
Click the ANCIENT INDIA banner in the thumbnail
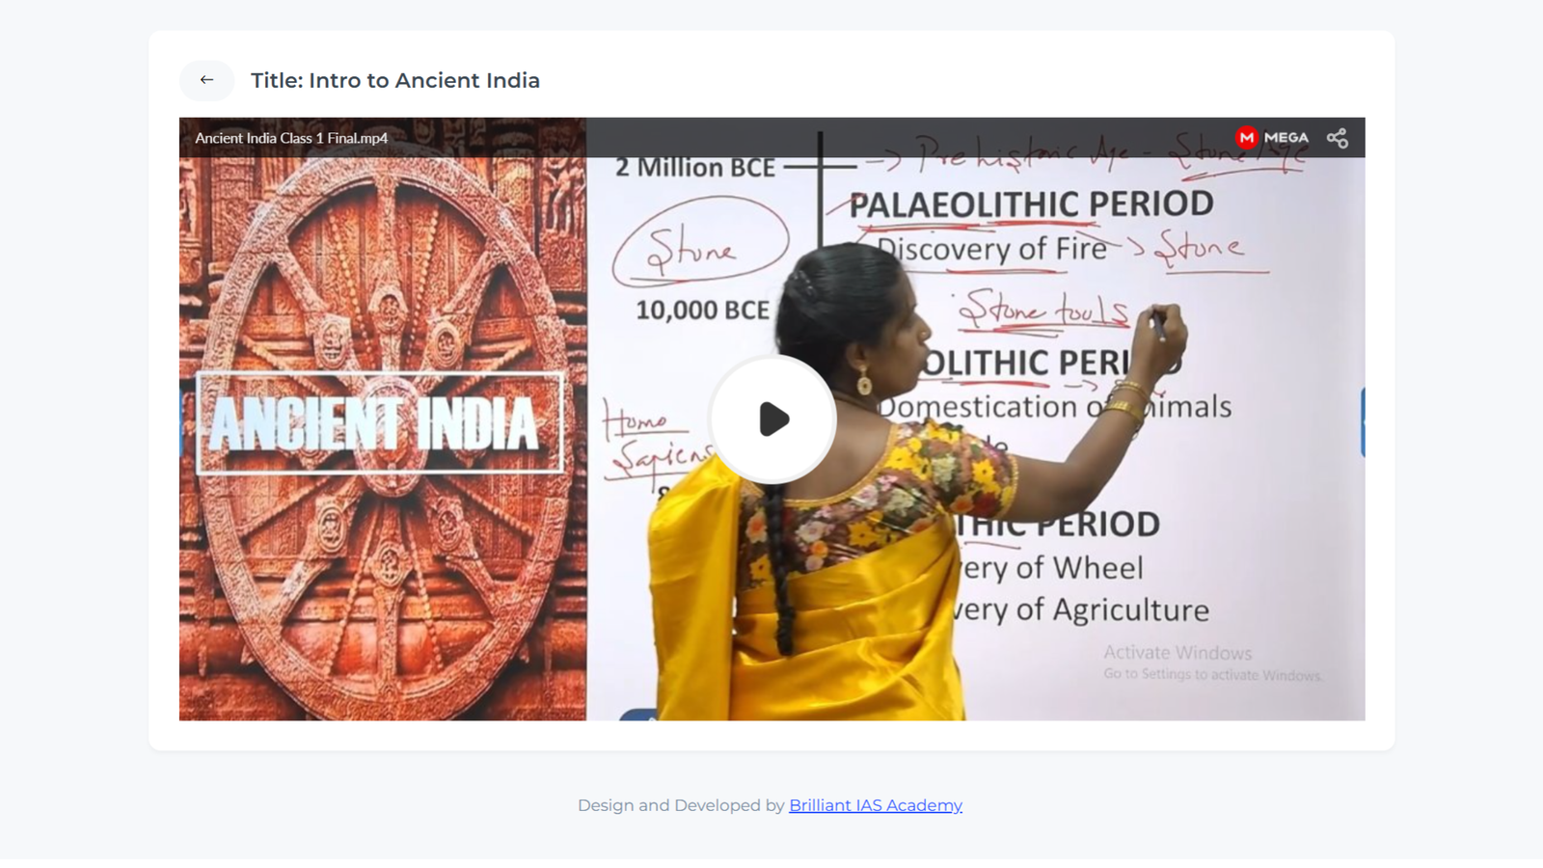(380, 423)
